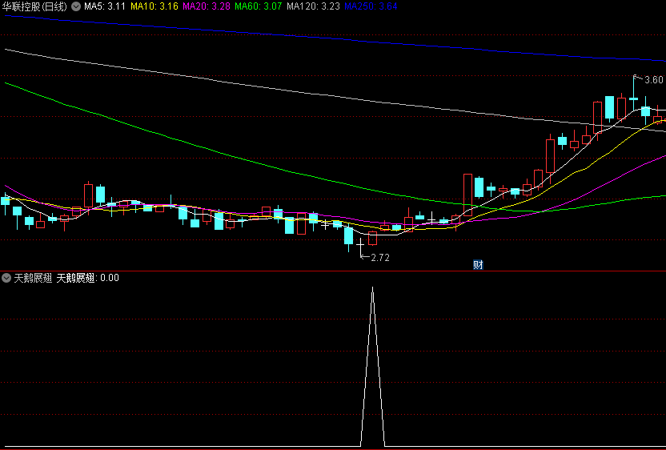The width and height of the screenshot is (666, 450).
Task: Expand the 天鹅展翅 indicator dropdown arrow
Action: coord(6,279)
